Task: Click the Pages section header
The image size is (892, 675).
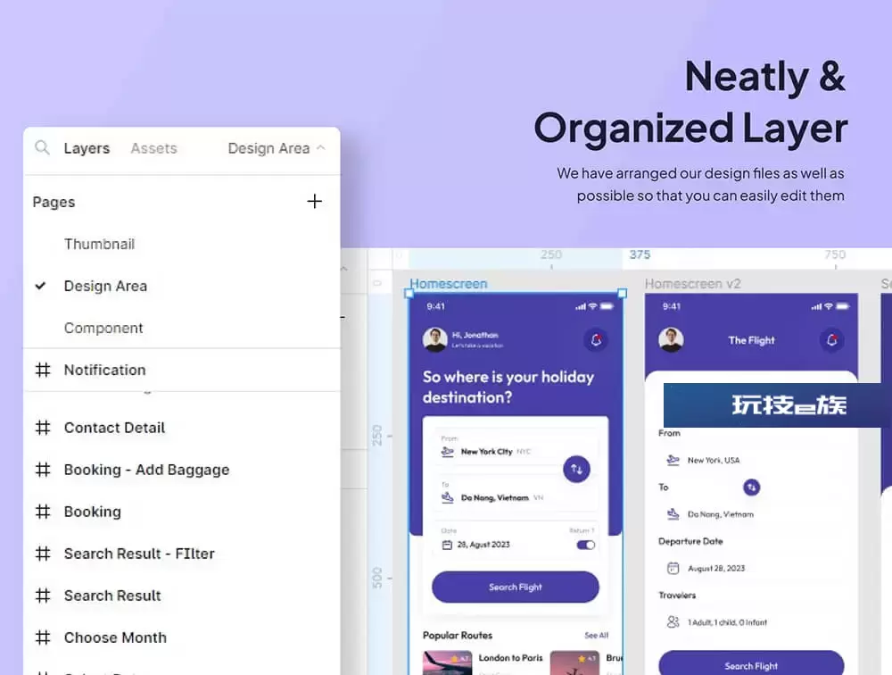Action: click(54, 202)
